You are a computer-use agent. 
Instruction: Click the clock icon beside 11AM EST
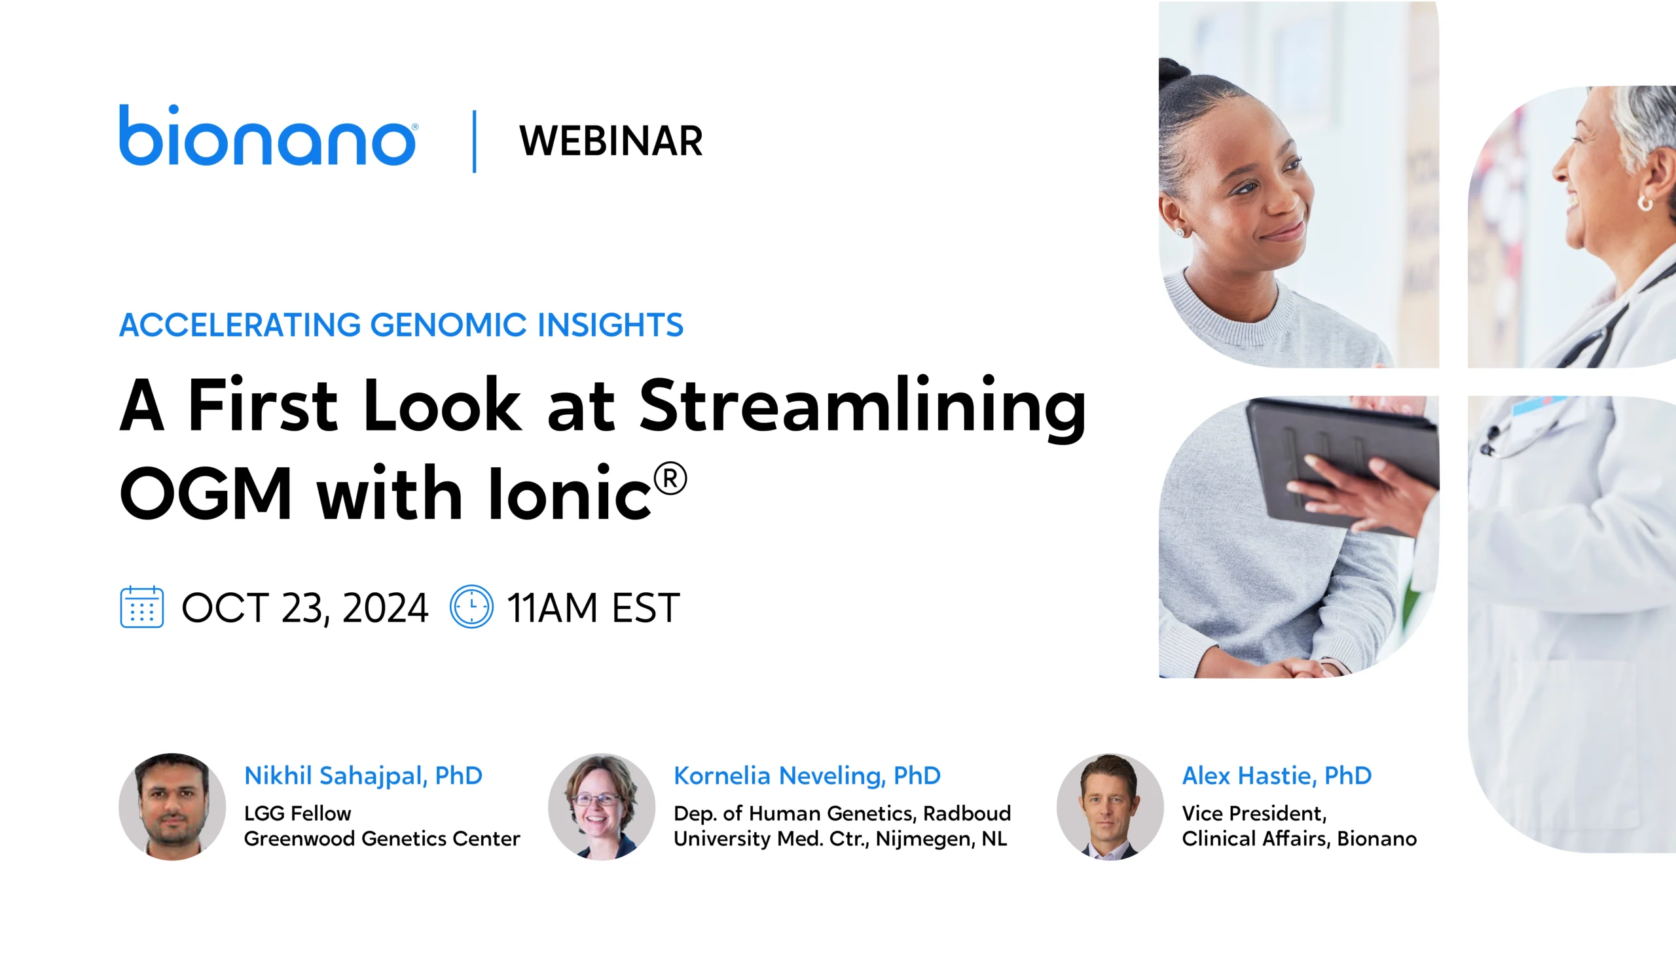click(471, 607)
